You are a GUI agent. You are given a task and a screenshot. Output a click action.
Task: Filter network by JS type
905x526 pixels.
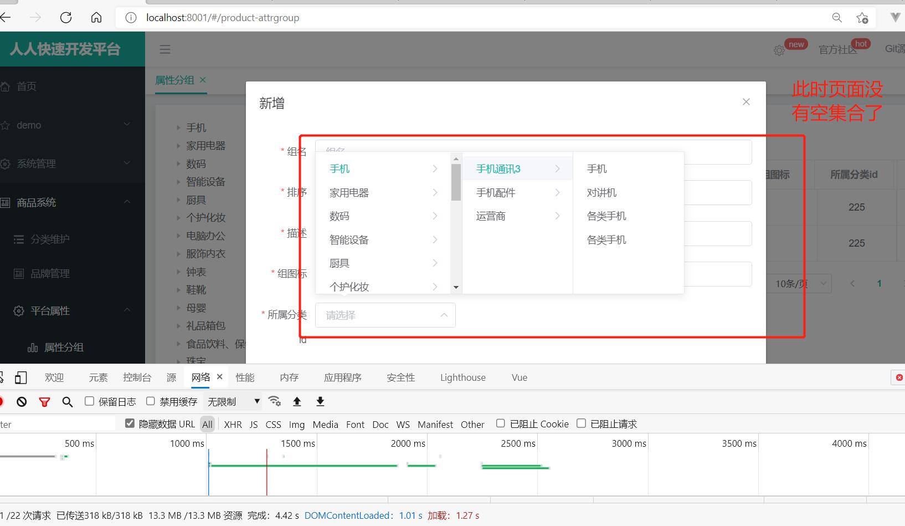(254, 424)
